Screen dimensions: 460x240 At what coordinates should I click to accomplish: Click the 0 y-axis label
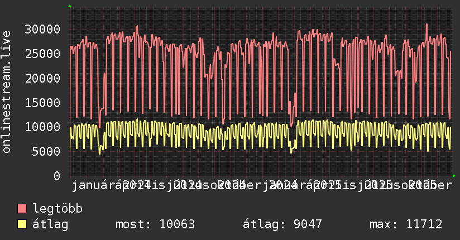[57, 176]
